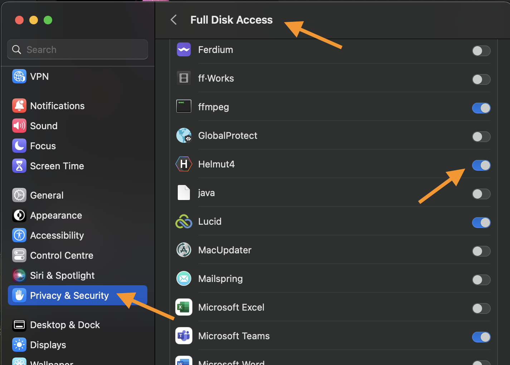
Task: Select Privacy & Security in sidebar
Action: click(69, 296)
